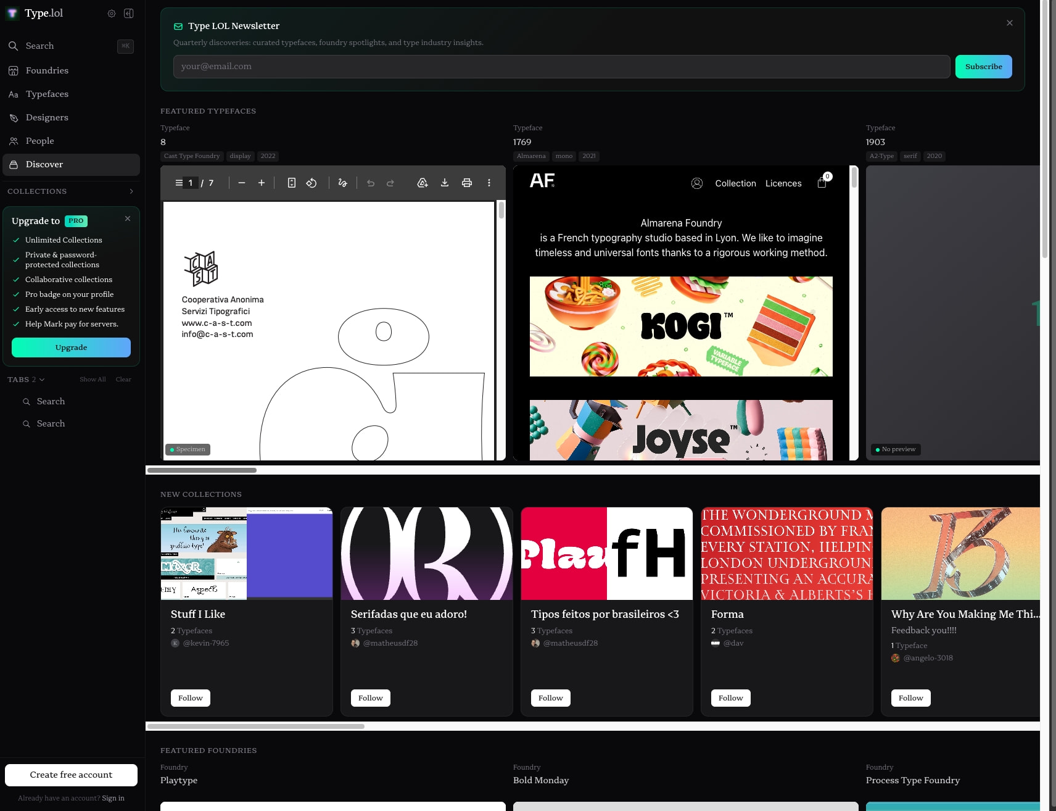The height and width of the screenshot is (811, 1056).
Task: Rotate the PDF counterclockwise
Action: [311, 183]
